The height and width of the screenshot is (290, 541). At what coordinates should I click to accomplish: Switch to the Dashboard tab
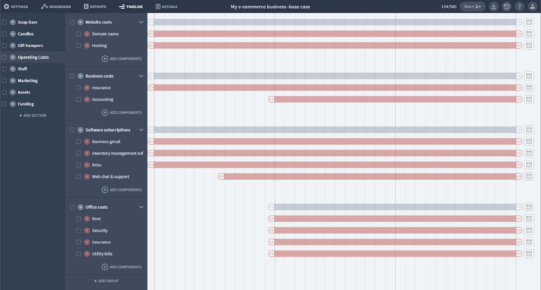(56, 6)
